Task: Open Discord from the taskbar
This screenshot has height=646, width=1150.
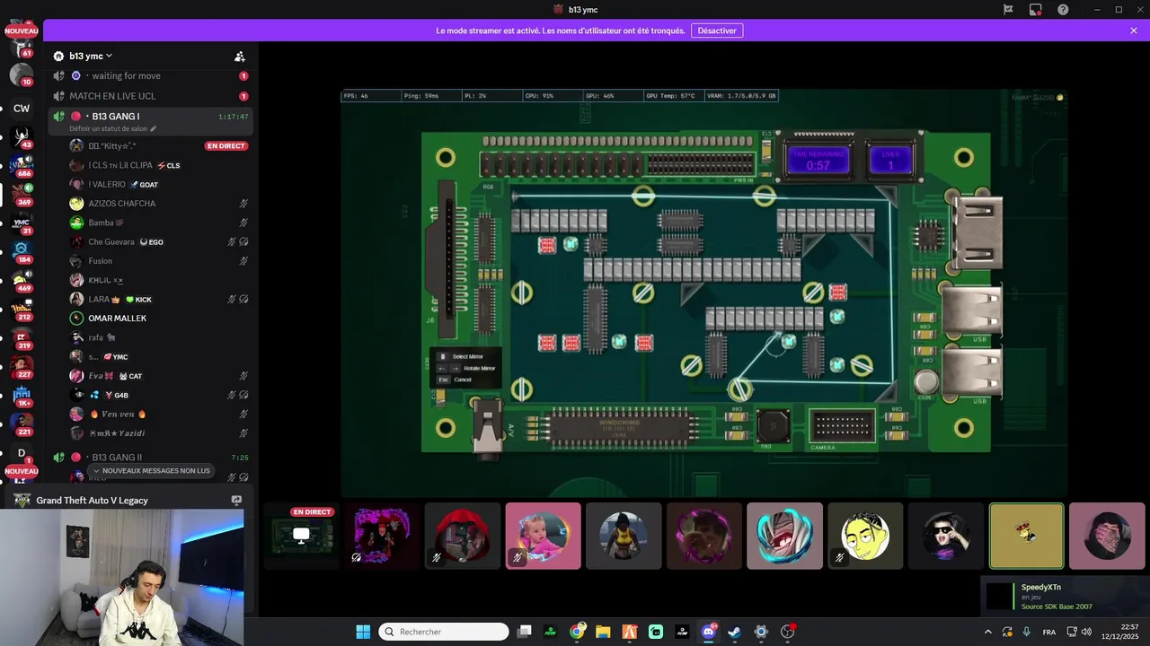Action: 708,632
